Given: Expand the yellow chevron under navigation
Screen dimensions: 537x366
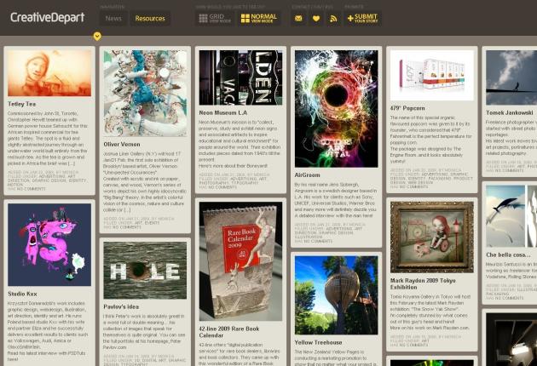Looking at the screenshot, I should (x=97, y=36).
